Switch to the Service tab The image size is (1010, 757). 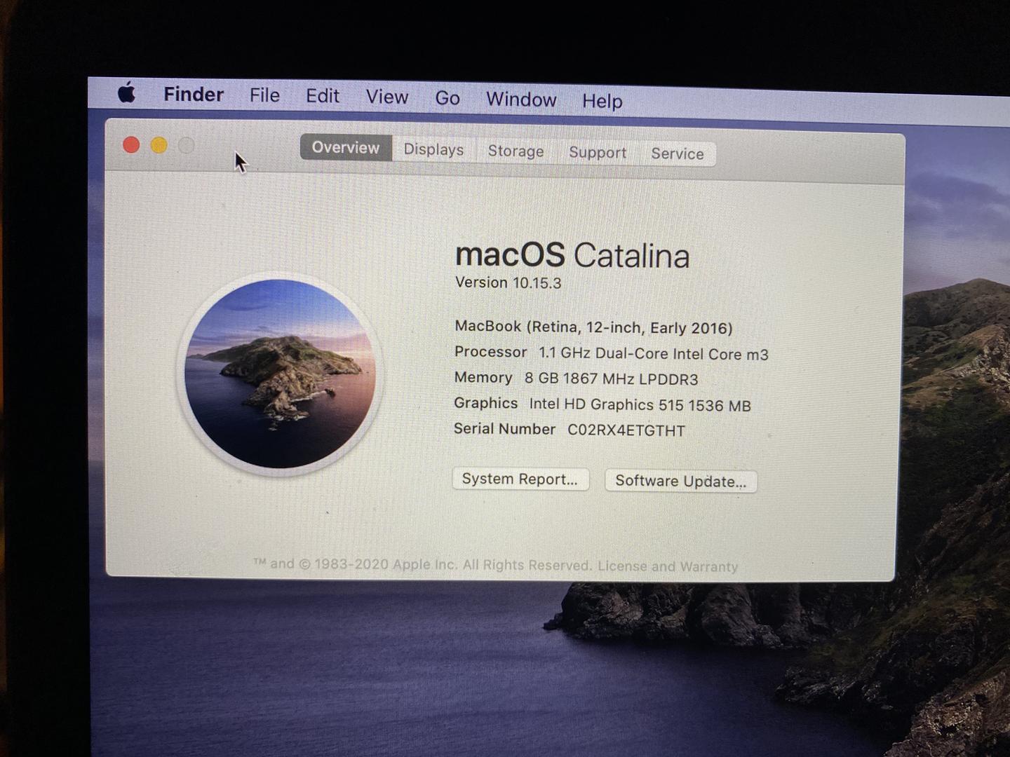677,154
